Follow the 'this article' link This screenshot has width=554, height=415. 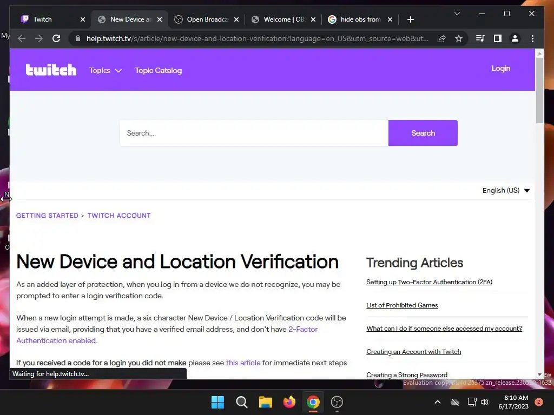(243, 363)
